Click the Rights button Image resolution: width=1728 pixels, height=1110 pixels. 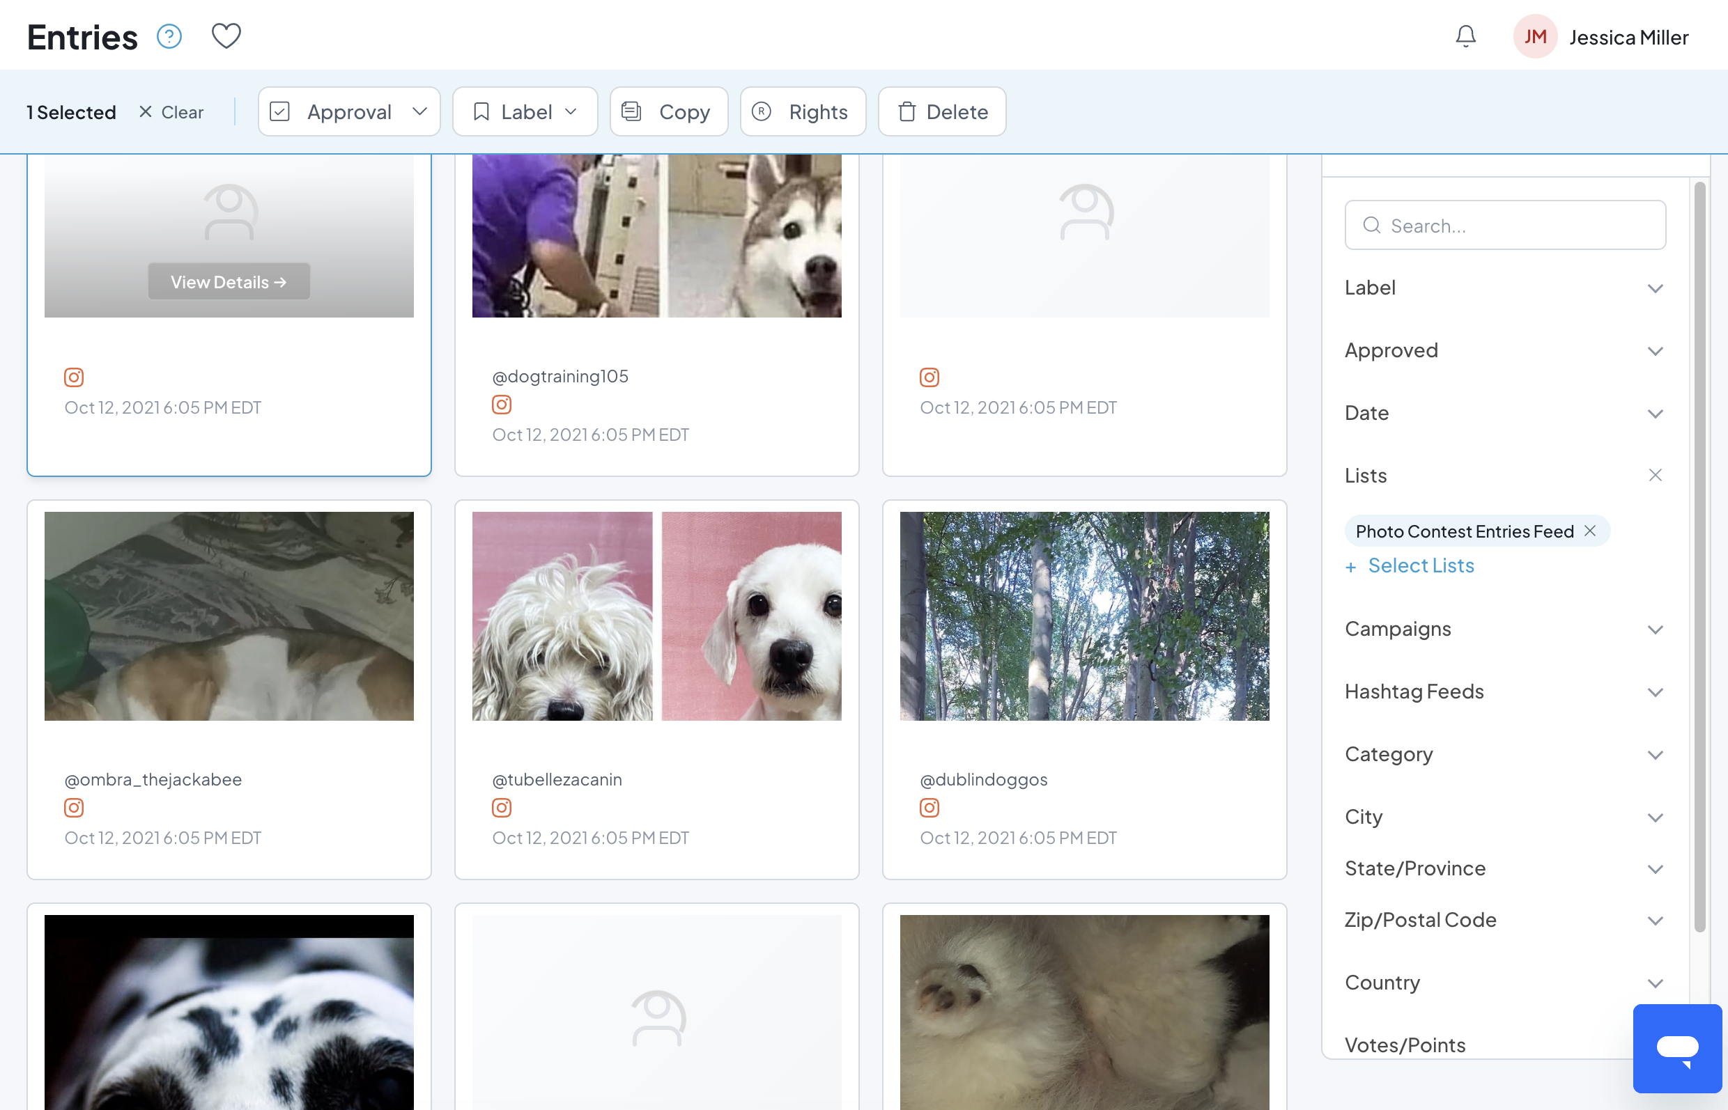pyautogui.click(x=803, y=111)
